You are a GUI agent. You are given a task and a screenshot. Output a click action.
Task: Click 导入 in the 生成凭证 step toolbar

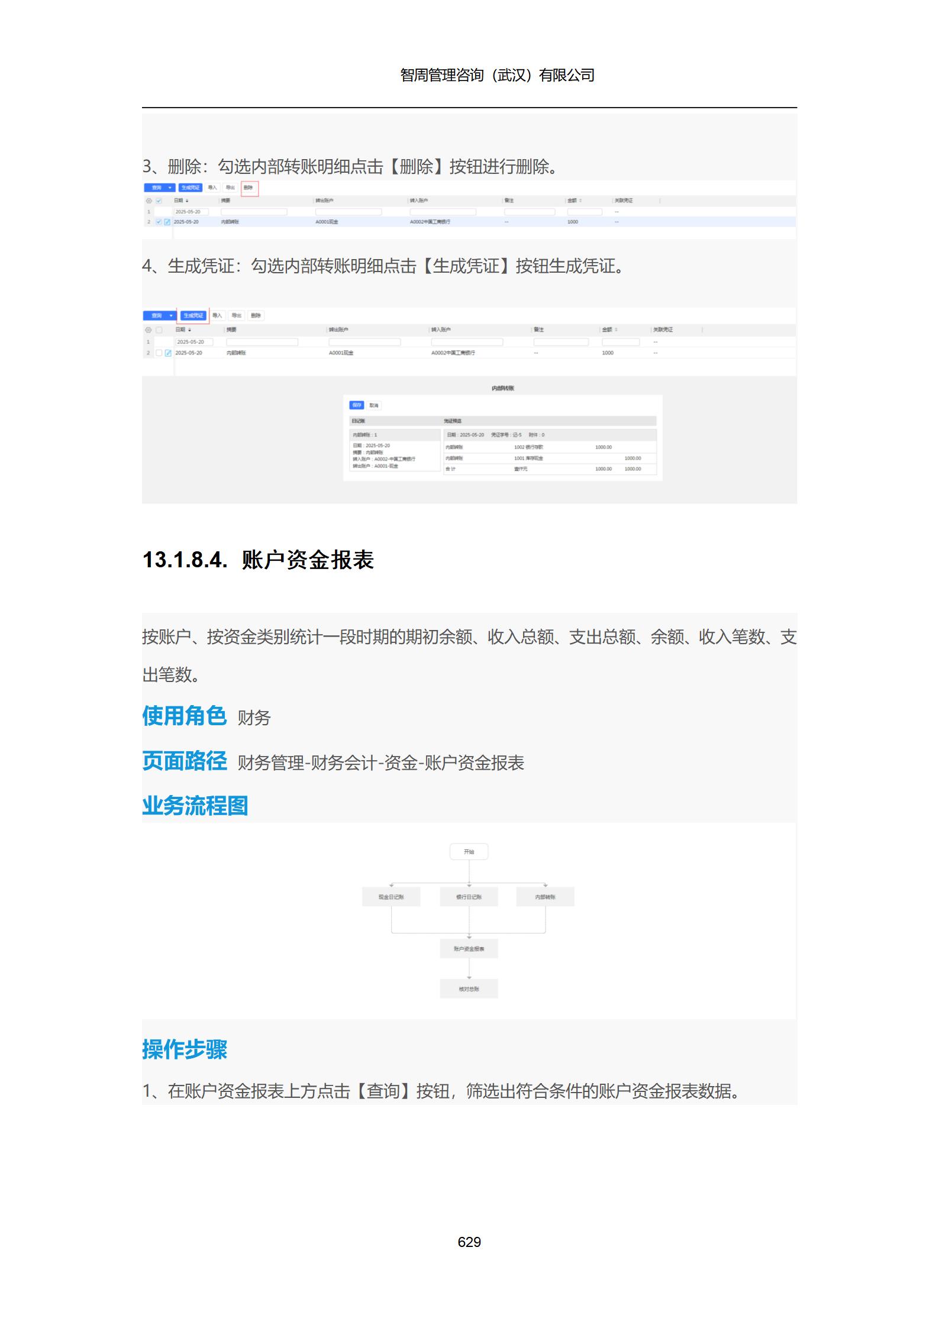tap(217, 316)
